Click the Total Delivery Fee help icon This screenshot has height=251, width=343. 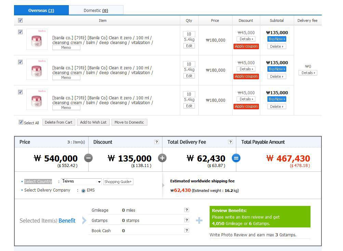coord(230,142)
